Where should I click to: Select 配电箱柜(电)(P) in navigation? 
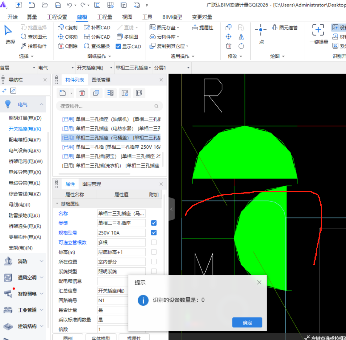pyautogui.click(x=25, y=140)
